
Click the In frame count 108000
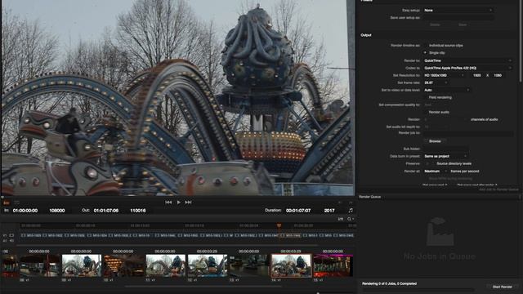point(57,211)
